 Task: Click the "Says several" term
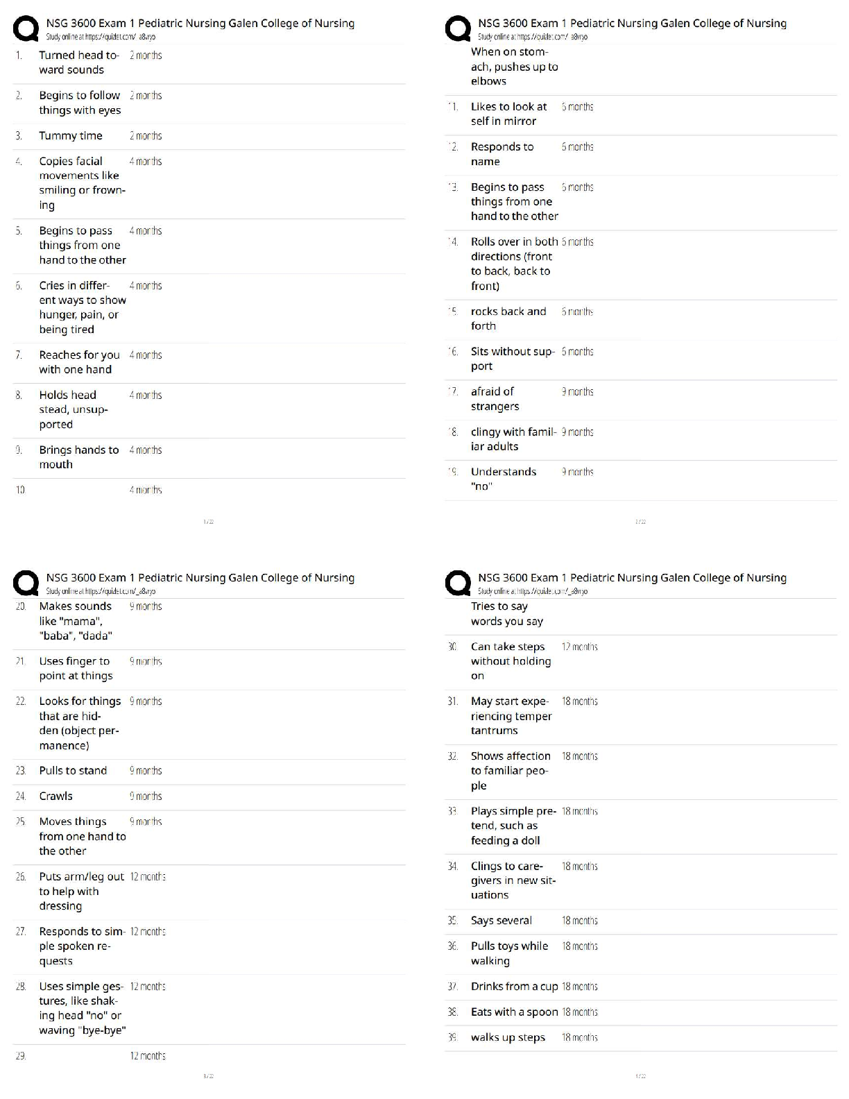[x=501, y=921]
